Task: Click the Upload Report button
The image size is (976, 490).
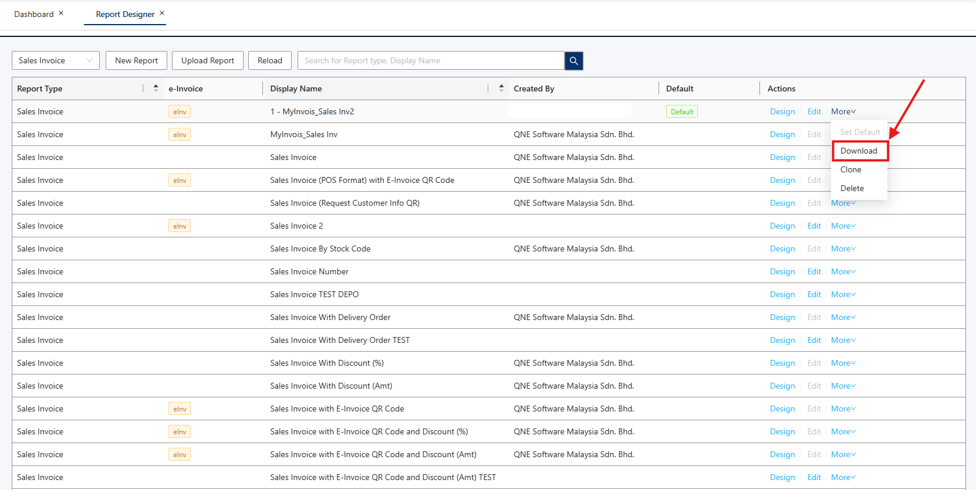Action: (208, 61)
